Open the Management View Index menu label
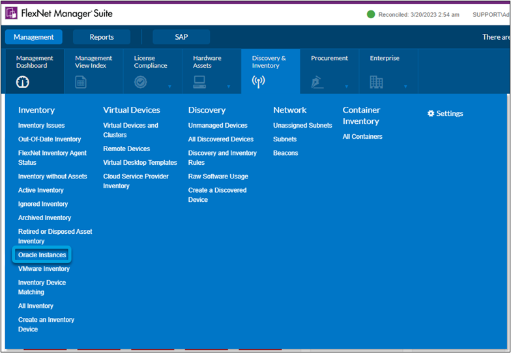The height and width of the screenshot is (353, 511). point(94,61)
